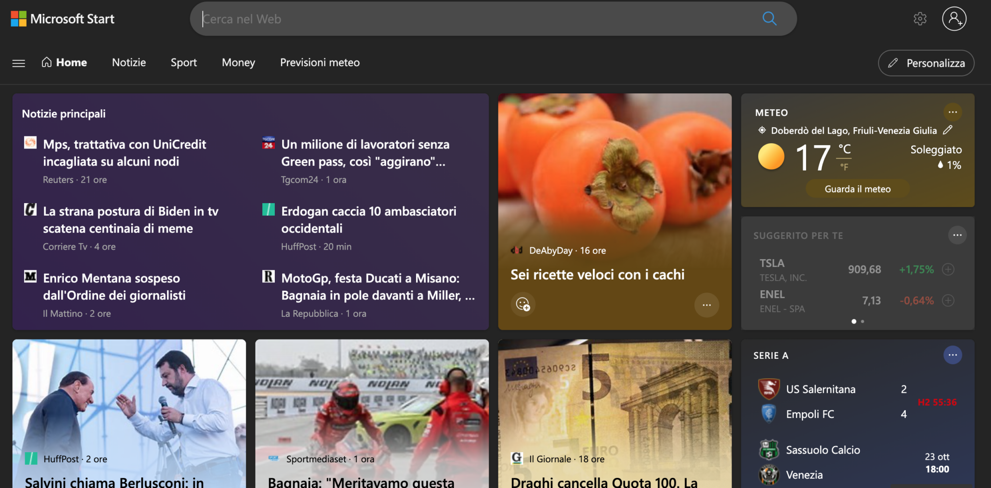Open Un milione di lavoratori article

click(x=365, y=153)
